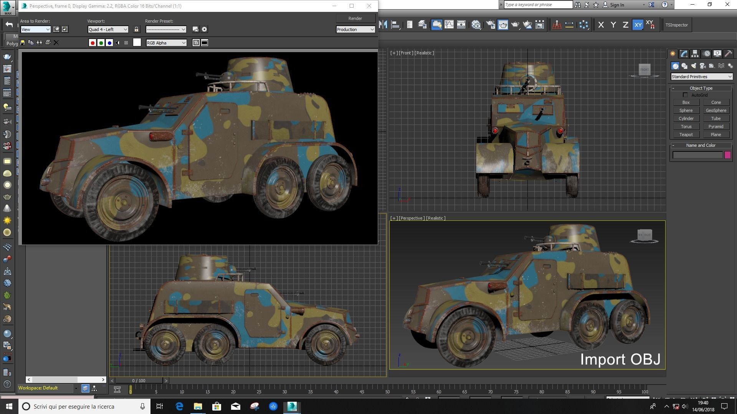Click the GeoSphere primitive button
Screen dimensions: 737x414
point(716,110)
